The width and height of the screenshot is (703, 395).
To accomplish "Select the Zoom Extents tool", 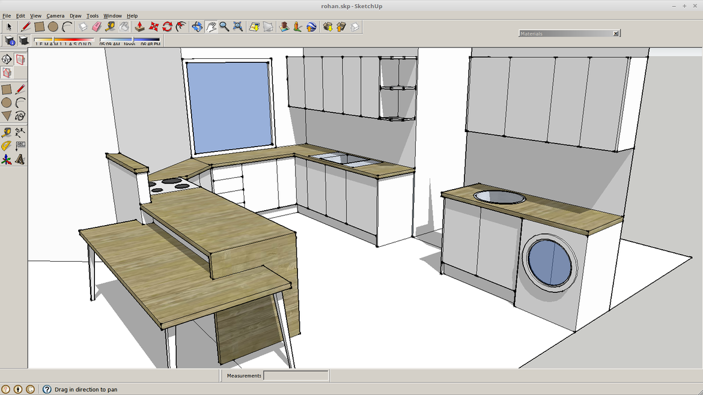I will (238, 26).
